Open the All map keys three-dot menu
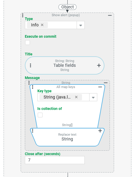 click(33, 87)
